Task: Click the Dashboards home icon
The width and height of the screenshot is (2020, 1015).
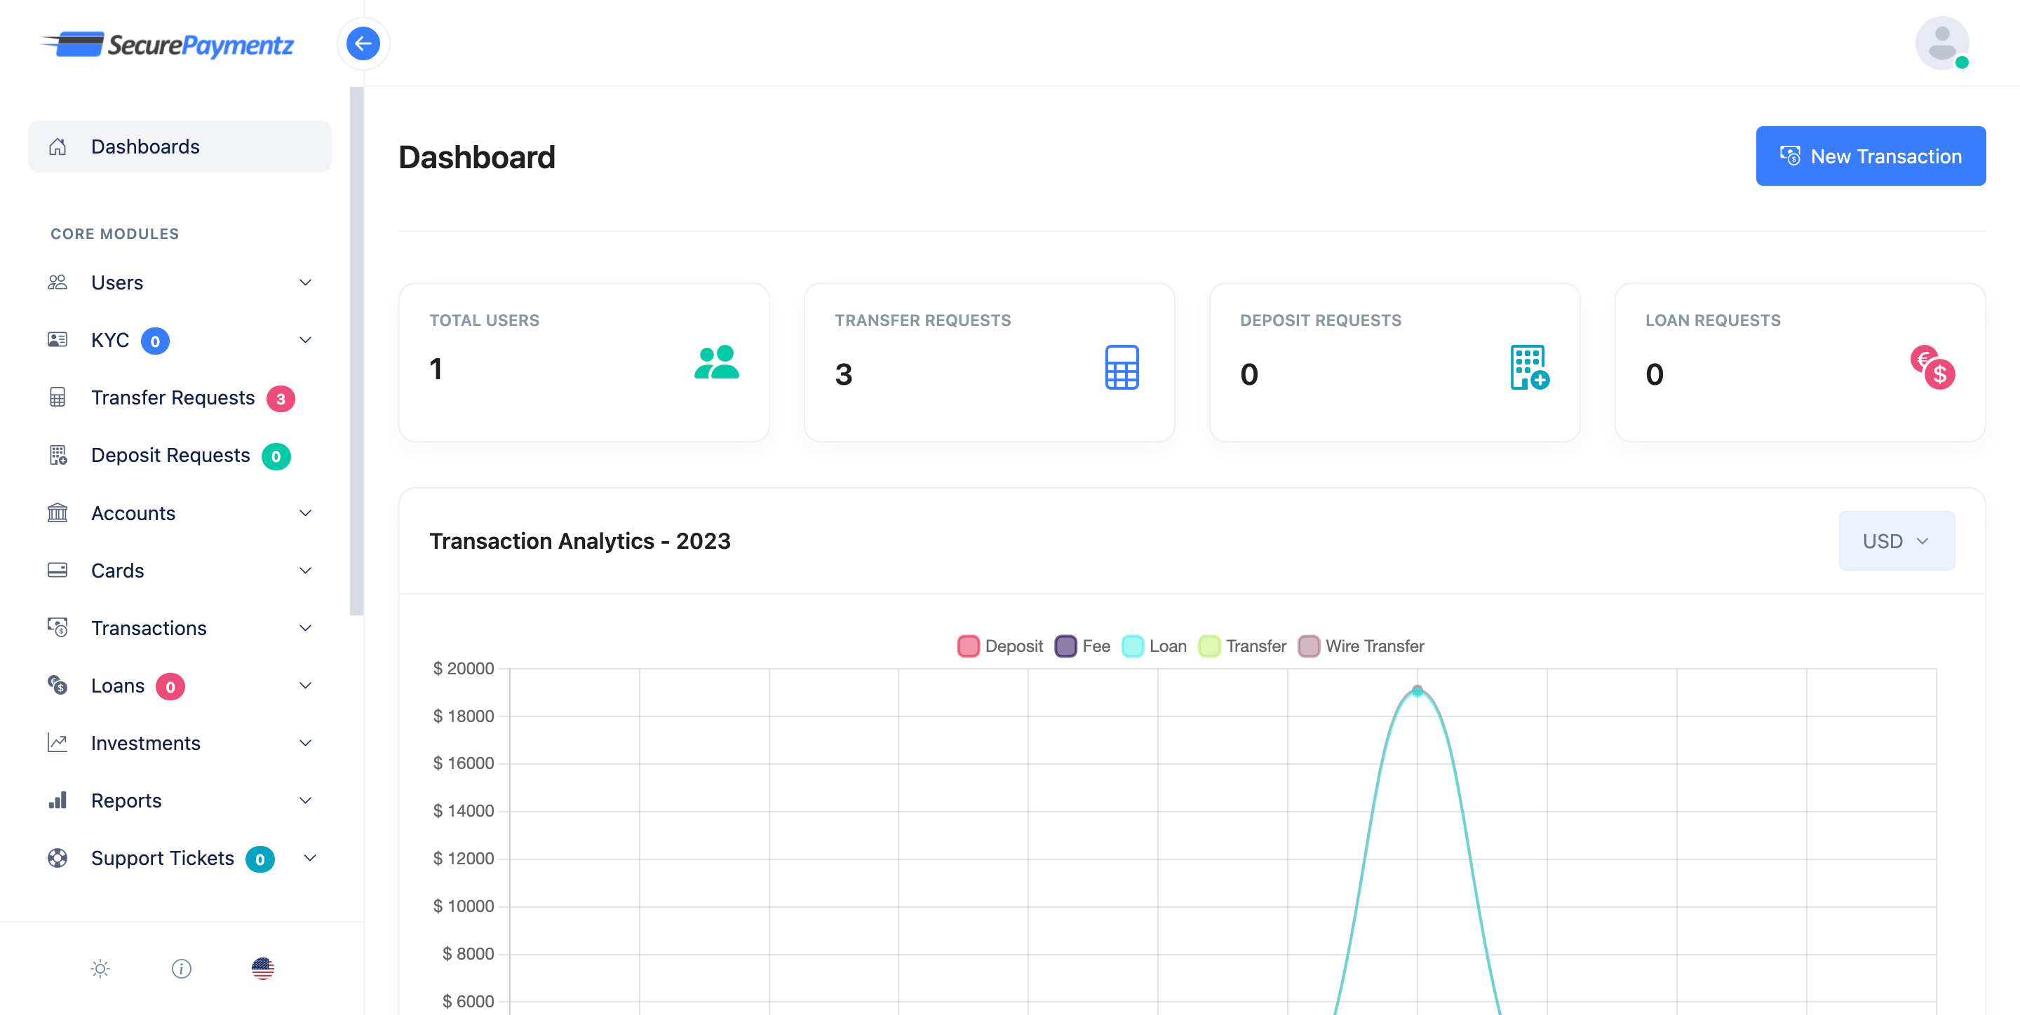Action: [x=58, y=147]
